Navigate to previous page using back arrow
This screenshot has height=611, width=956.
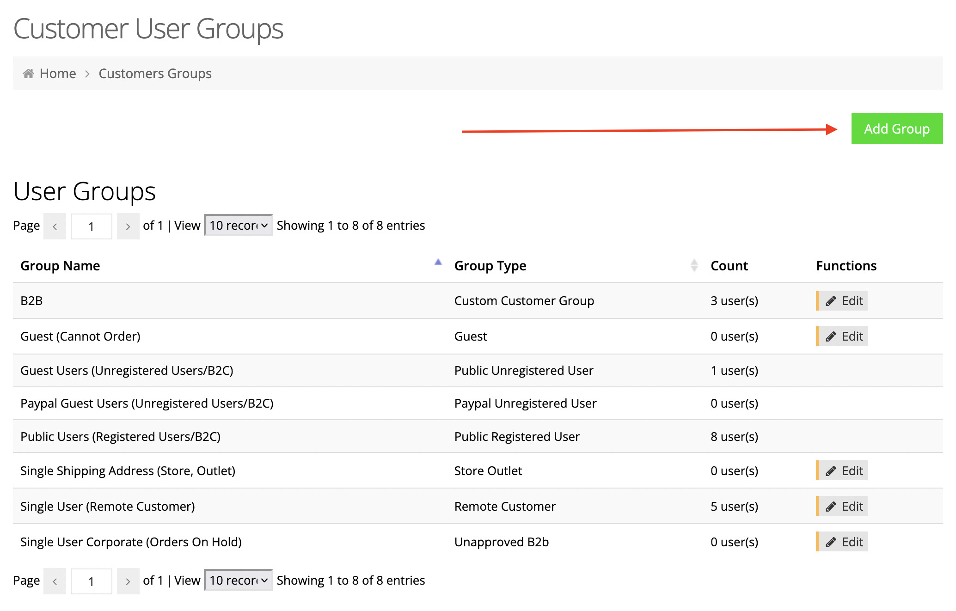pos(55,225)
